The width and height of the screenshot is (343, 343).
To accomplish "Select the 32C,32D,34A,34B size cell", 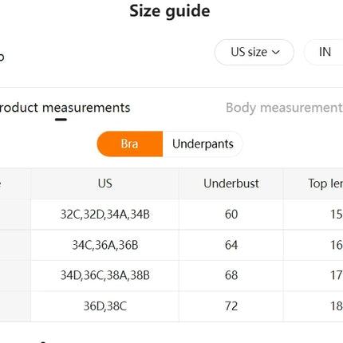I will click(105, 215).
